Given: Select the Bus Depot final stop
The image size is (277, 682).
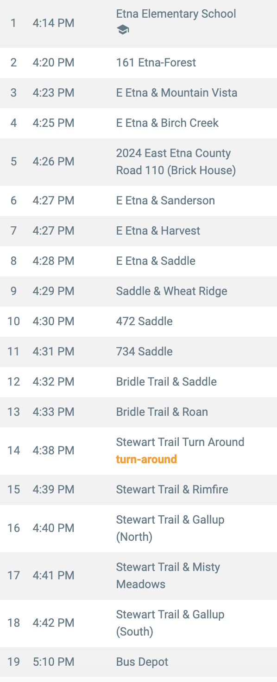Looking at the screenshot, I should click(138, 662).
